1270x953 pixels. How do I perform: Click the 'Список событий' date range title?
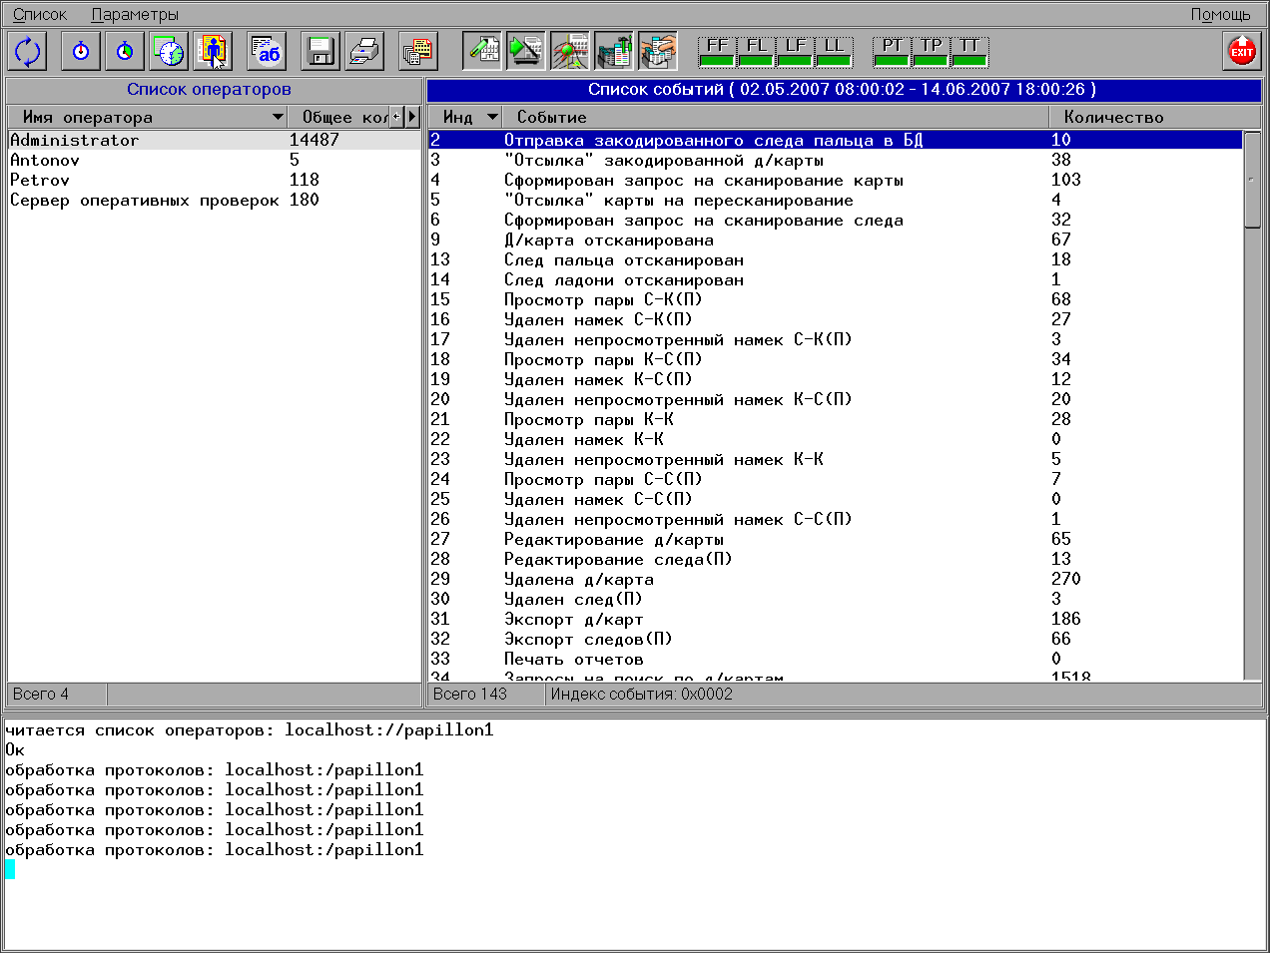843,90
